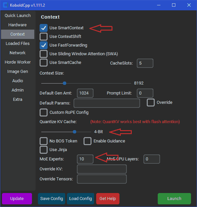This screenshot has width=197, height=207.
Task: Maximize the KoboldCpp window
Action: [174, 5]
